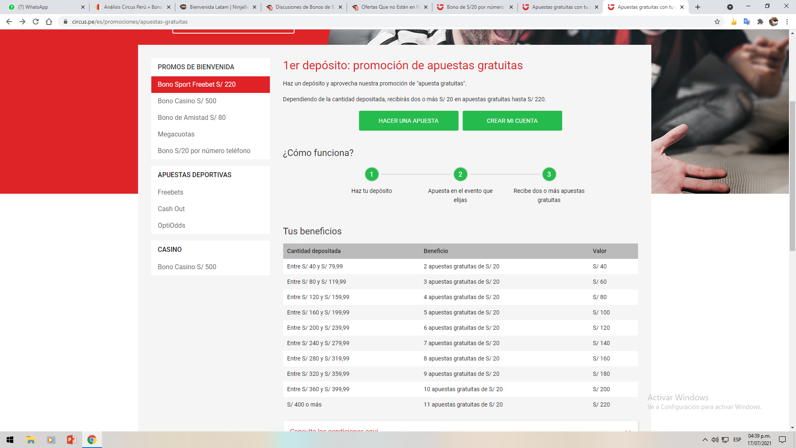Open the Cash Out section
The width and height of the screenshot is (796, 448).
coord(211,209)
